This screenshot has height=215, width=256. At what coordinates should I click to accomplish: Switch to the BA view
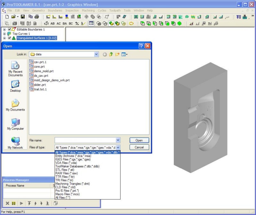point(65,23)
